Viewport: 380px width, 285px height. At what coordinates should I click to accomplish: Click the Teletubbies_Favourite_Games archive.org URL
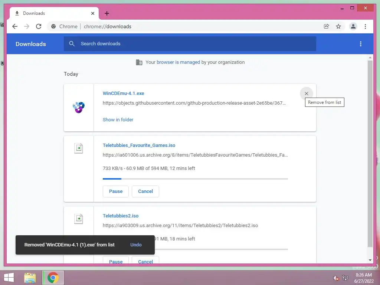pyautogui.click(x=195, y=155)
